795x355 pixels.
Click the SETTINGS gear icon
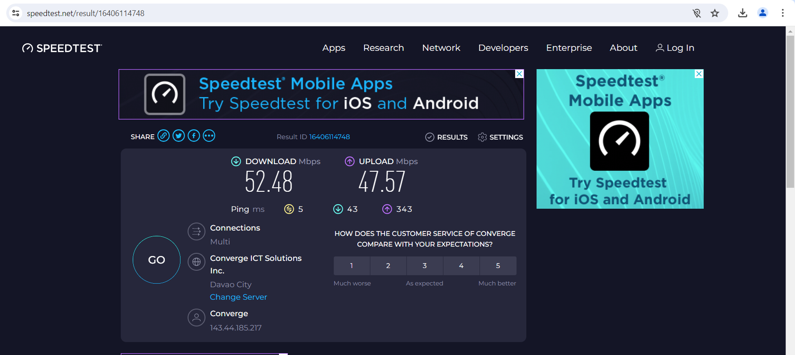click(482, 137)
